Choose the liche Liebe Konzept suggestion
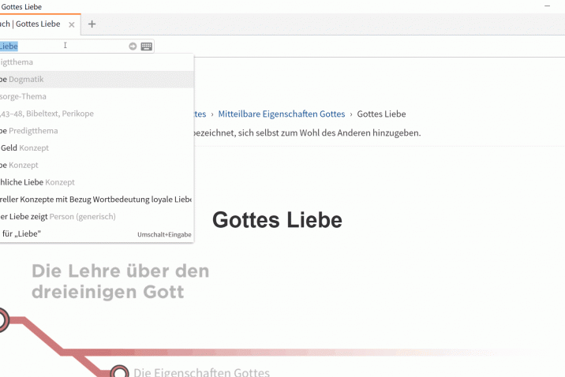Screen dimensions: 565x377 (x=96, y=182)
